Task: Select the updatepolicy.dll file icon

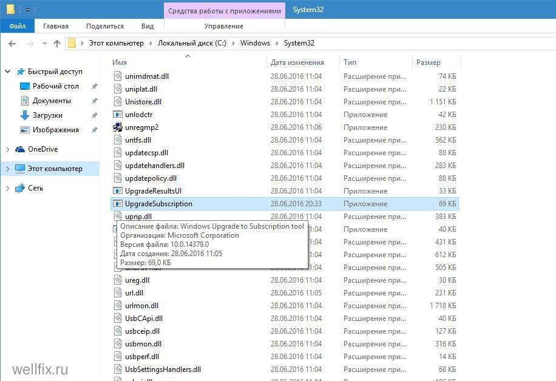Action: [118, 178]
